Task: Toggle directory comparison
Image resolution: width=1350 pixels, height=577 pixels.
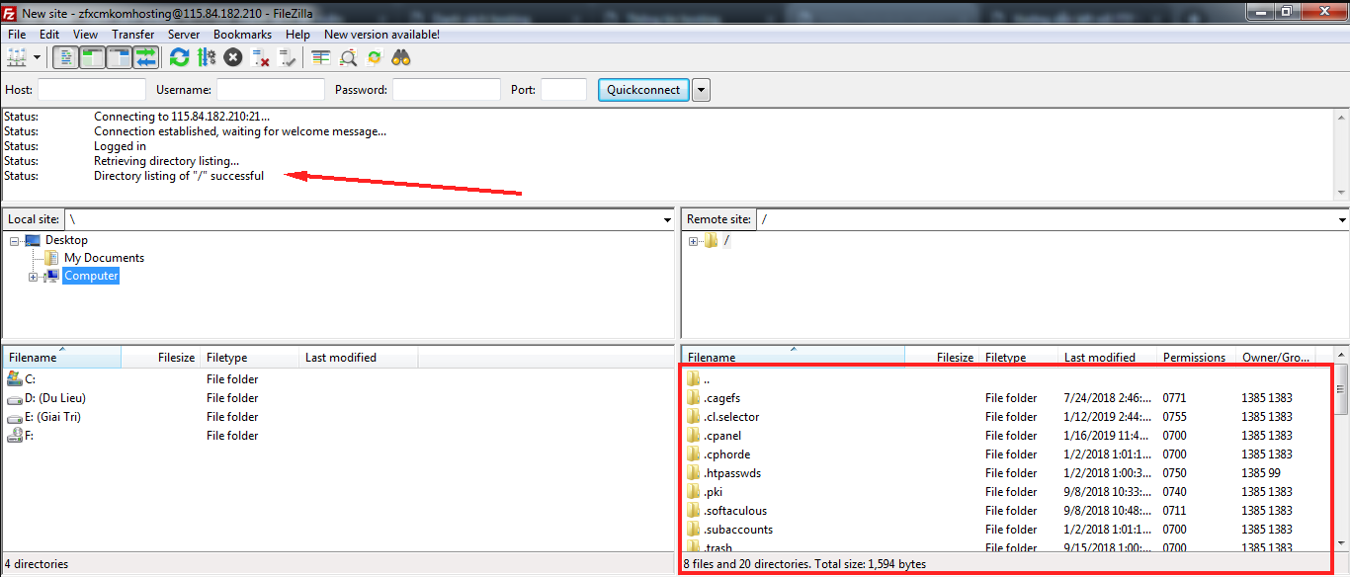Action: [x=348, y=57]
